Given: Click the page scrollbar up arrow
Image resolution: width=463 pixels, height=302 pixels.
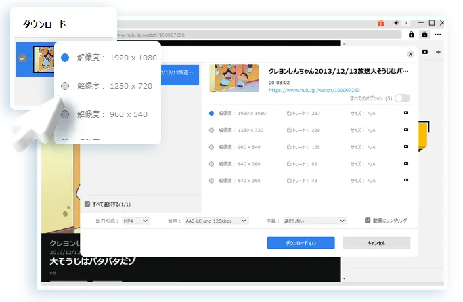Looking at the screenshot, I should [x=344, y=44].
